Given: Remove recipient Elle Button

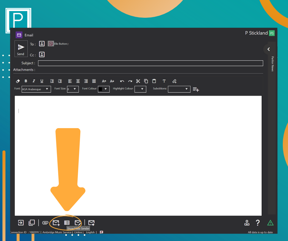Looking at the screenshot, I should click(51, 44).
